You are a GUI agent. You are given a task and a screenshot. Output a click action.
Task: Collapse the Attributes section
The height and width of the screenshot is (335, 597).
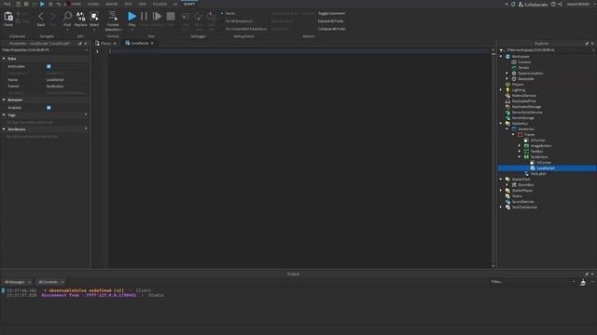[4, 129]
